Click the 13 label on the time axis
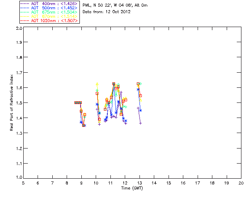248x198 pixels. click(x=139, y=183)
